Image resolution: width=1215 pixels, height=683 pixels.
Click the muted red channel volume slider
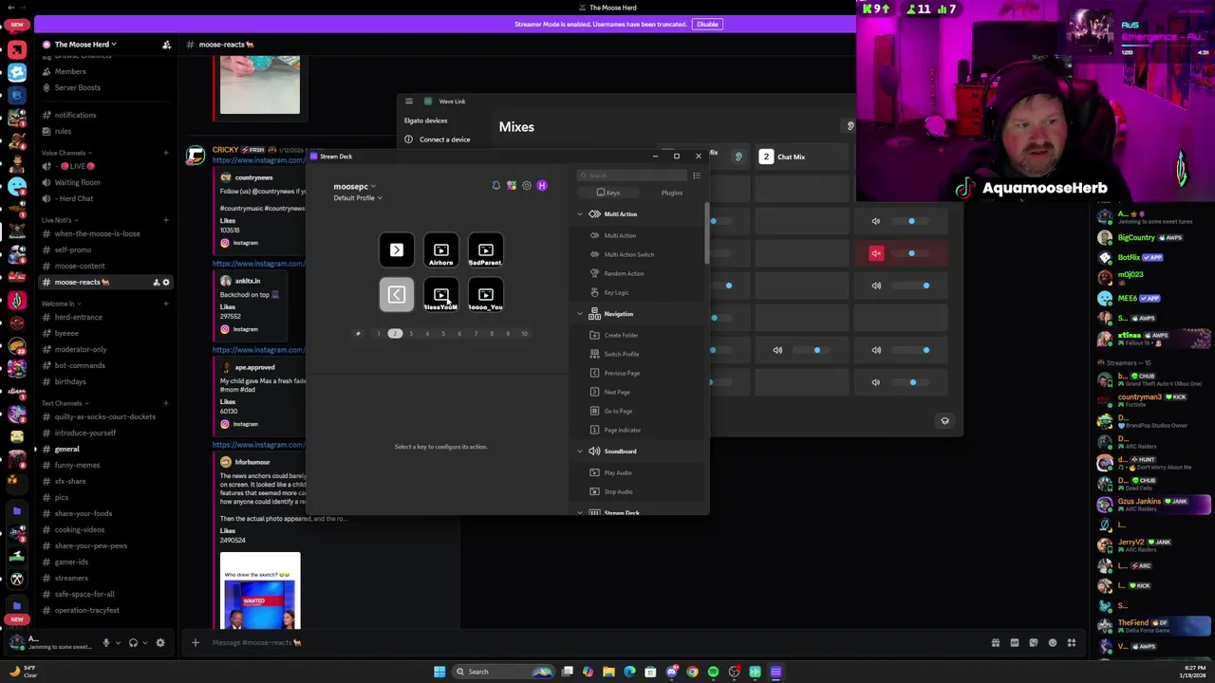(x=912, y=253)
